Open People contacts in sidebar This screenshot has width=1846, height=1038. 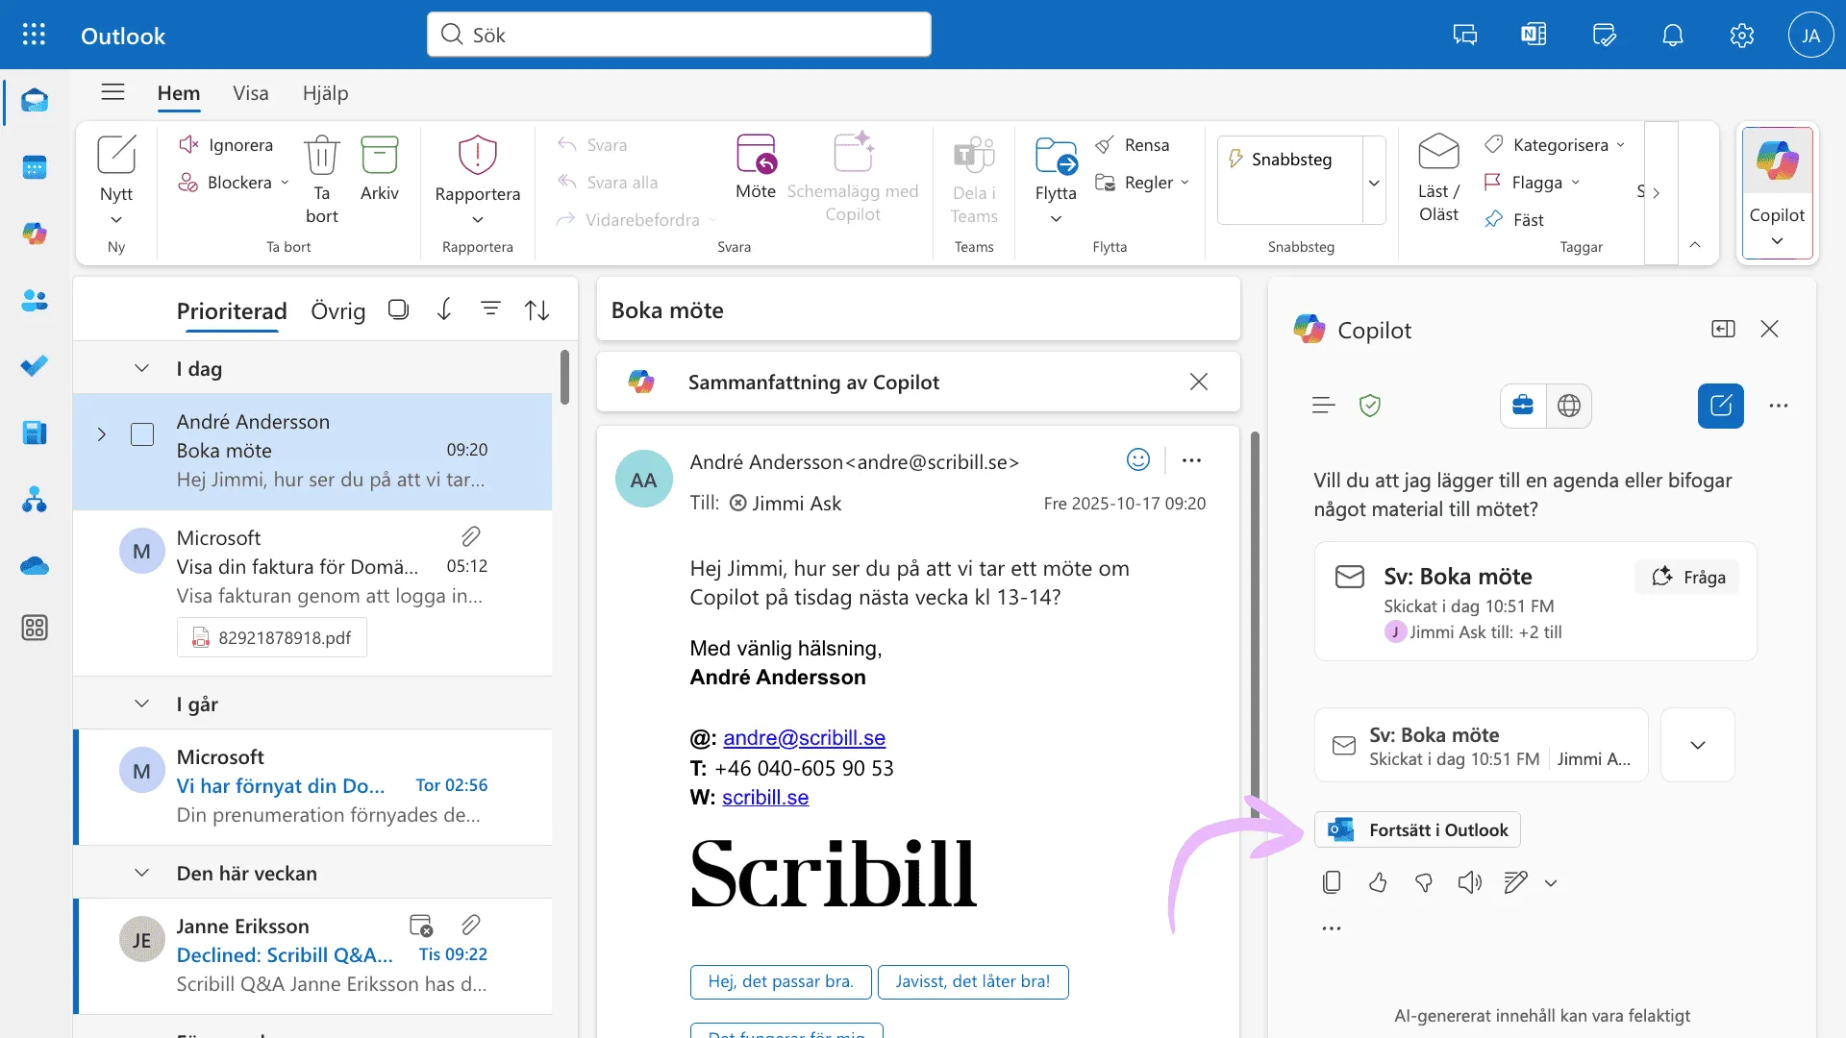tap(35, 300)
